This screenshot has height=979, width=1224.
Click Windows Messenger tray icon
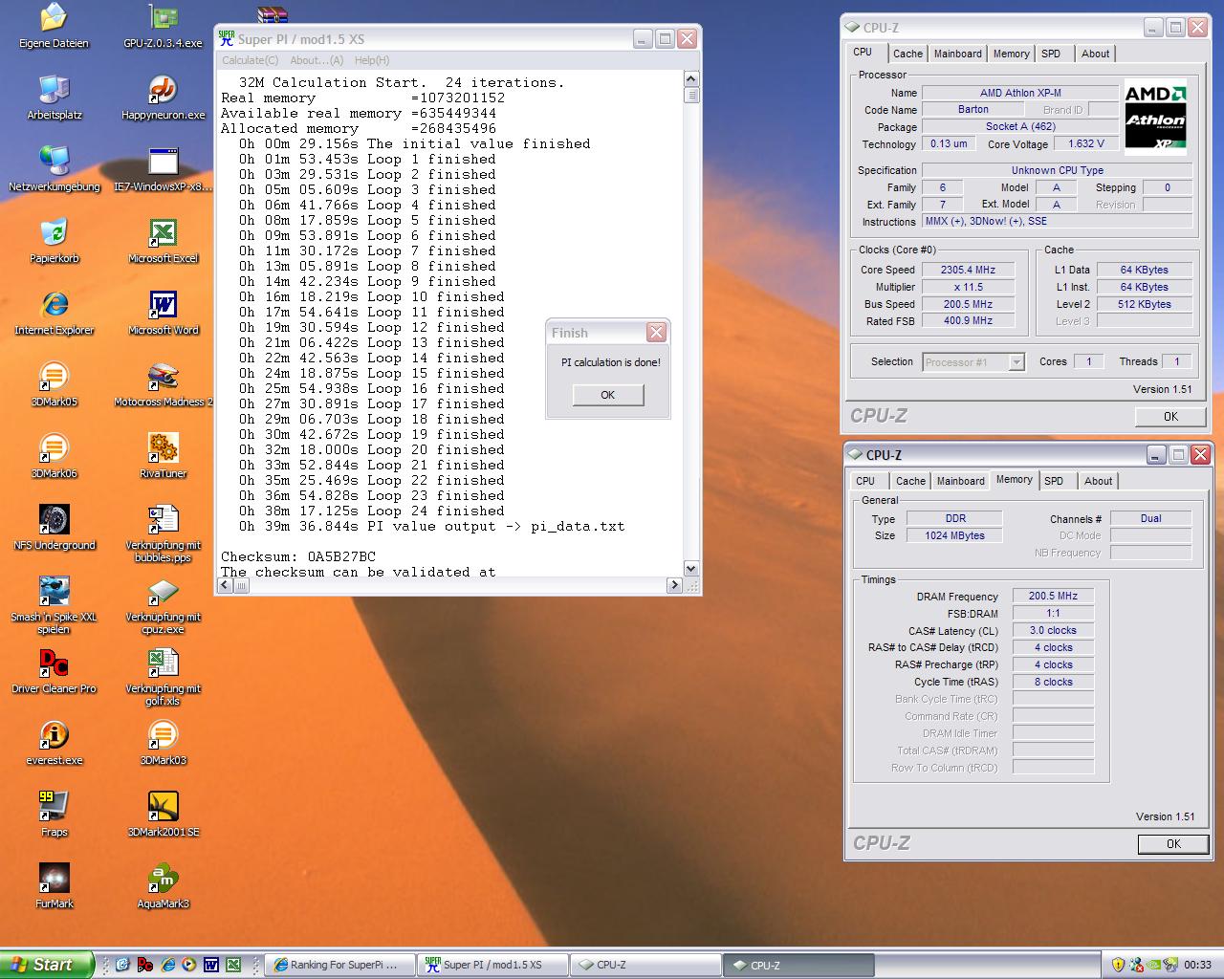click(x=1137, y=965)
